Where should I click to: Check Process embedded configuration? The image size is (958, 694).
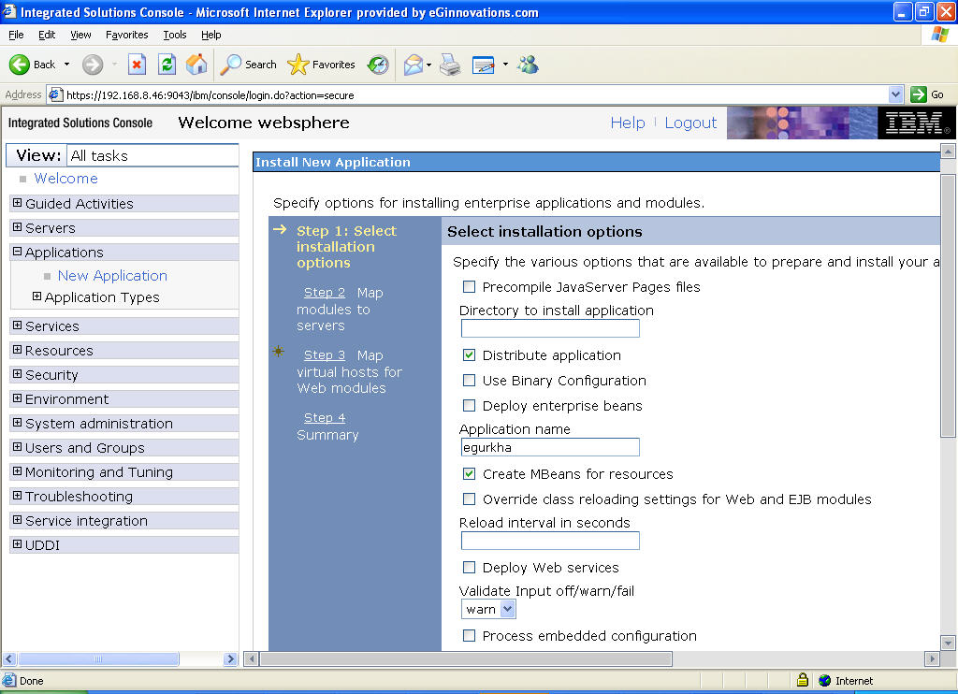click(470, 635)
